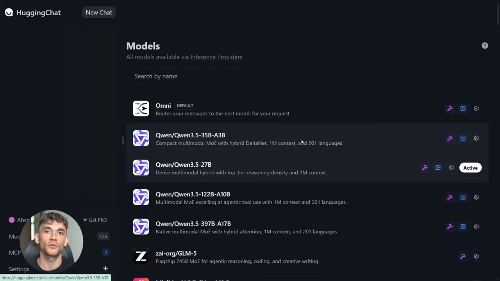Click Get PRO upgrade button
500x281 pixels.
pyautogui.click(x=95, y=220)
